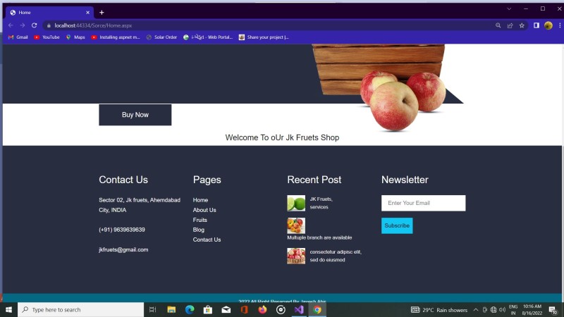Screen dimensions: 564x317
Task: Close the Home tab
Action: pyautogui.click(x=87, y=13)
